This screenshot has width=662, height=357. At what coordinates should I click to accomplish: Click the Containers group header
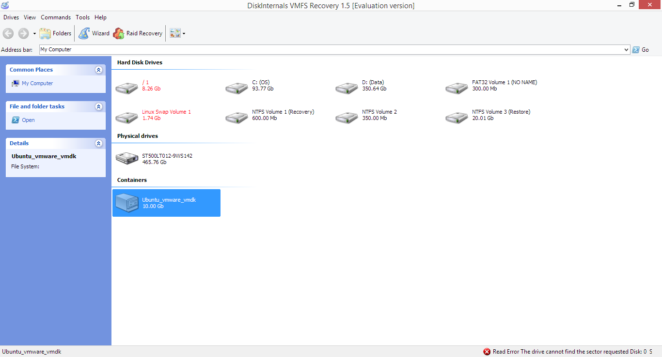pos(132,180)
